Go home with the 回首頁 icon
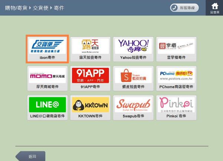This screenshot has height=161, width=223. point(214,8)
